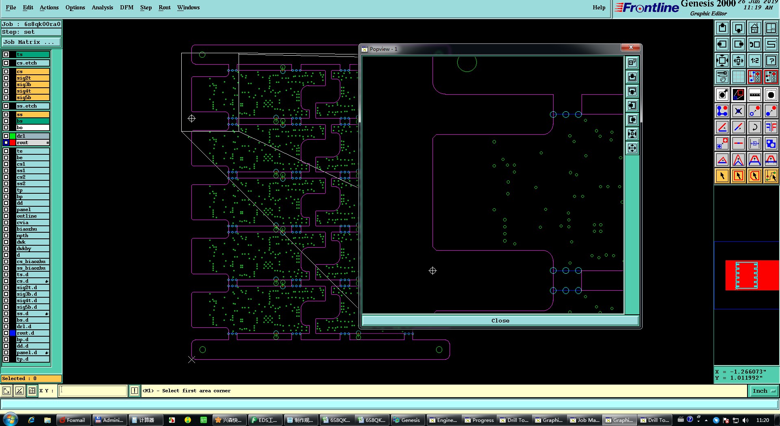Viewport: 780px width, 426px height.
Task: Click the exclamation mark icon beside message bar
Action: [x=135, y=391]
